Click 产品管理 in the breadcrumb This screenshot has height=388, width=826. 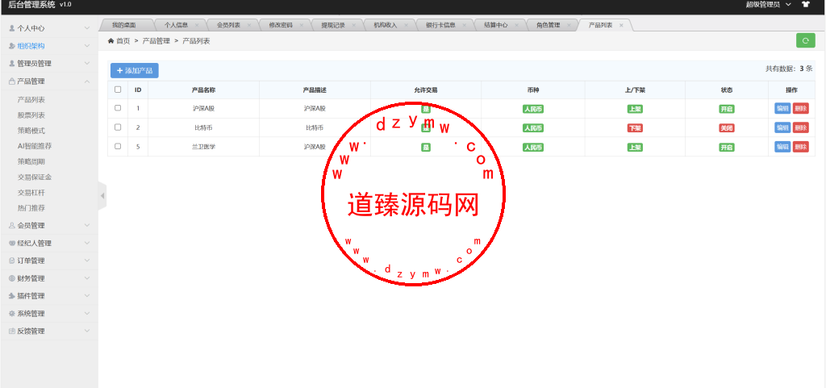pos(156,40)
